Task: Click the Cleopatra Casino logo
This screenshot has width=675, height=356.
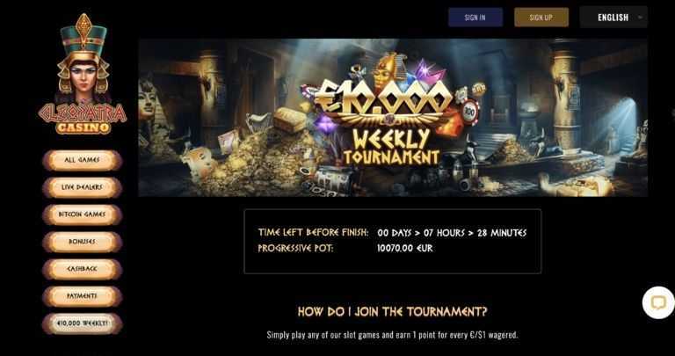Action: coord(83,74)
